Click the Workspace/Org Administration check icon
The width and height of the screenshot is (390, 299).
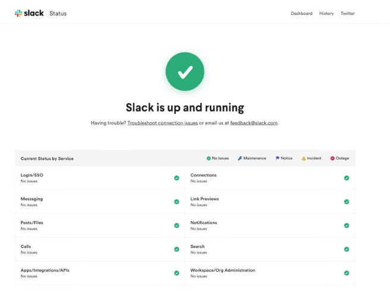tap(347, 273)
